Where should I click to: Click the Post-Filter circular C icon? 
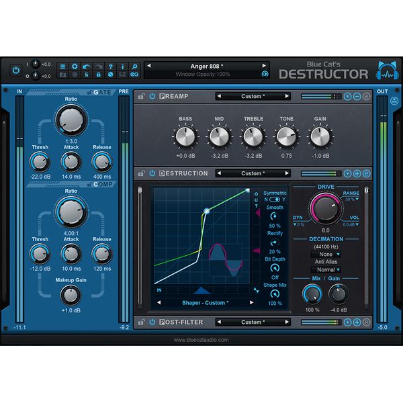367,322
